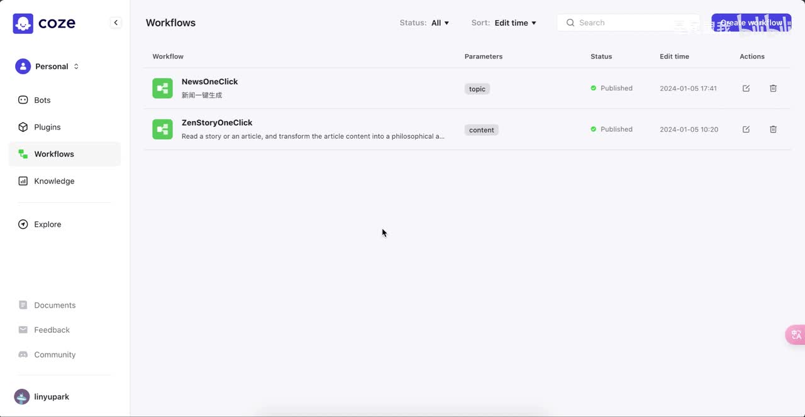805x417 pixels.
Task: Edit the NewsOneClick workflow
Action: [x=746, y=89]
